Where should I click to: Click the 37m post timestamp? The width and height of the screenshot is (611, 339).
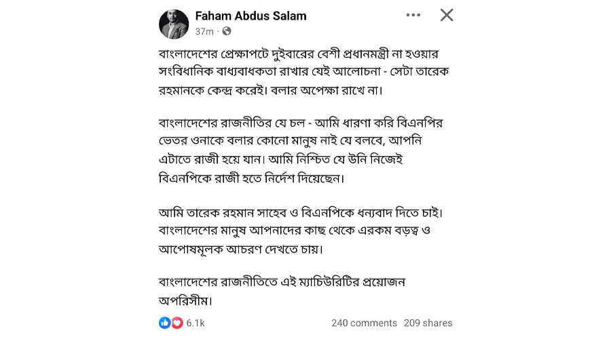[204, 31]
